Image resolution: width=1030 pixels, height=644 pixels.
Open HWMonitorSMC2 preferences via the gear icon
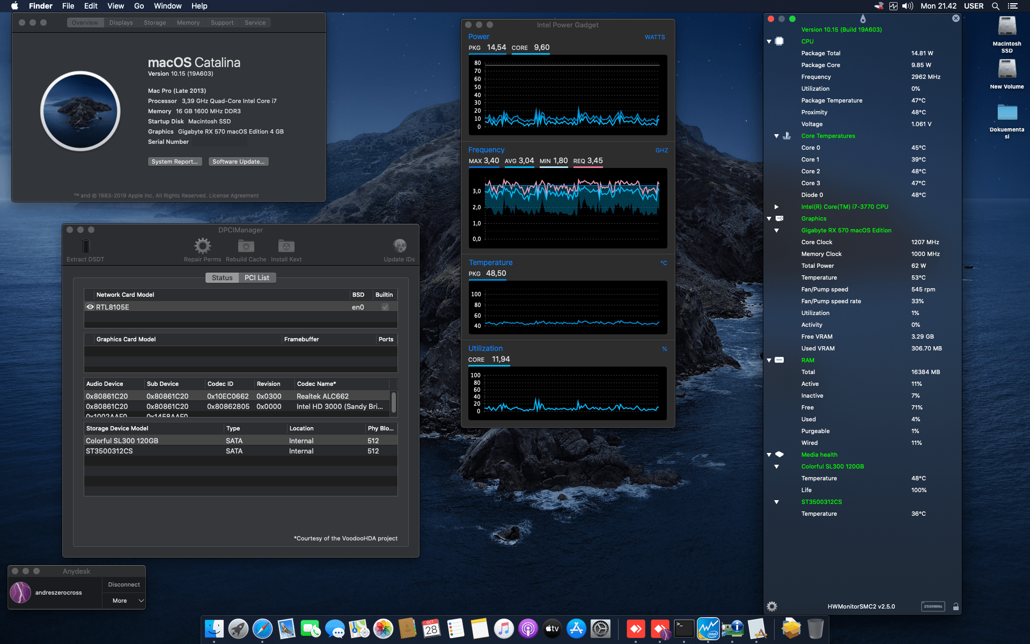pyautogui.click(x=772, y=606)
